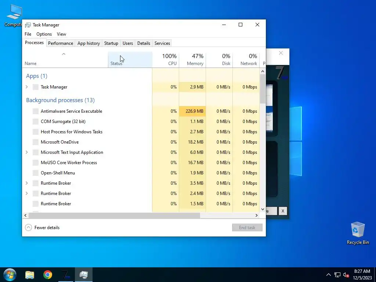Open the network status tray icon

point(337,275)
